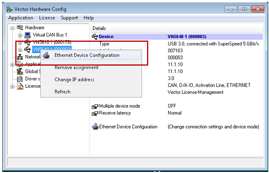Image resolution: width=269 pixels, height=173 pixels.
Task: Click the License certificate icon in tree
Action: tap(20, 86)
